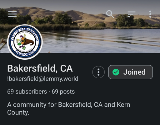This screenshot has width=160, height=125.
Task: View the City of Bakersfield seal avatar
Action: (25, 42)
